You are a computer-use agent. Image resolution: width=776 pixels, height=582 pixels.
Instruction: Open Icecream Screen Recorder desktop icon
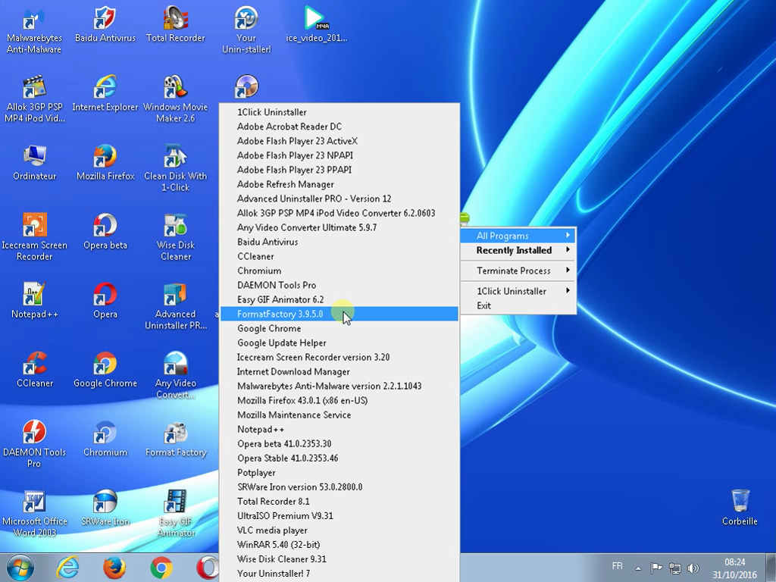point(34,237)
